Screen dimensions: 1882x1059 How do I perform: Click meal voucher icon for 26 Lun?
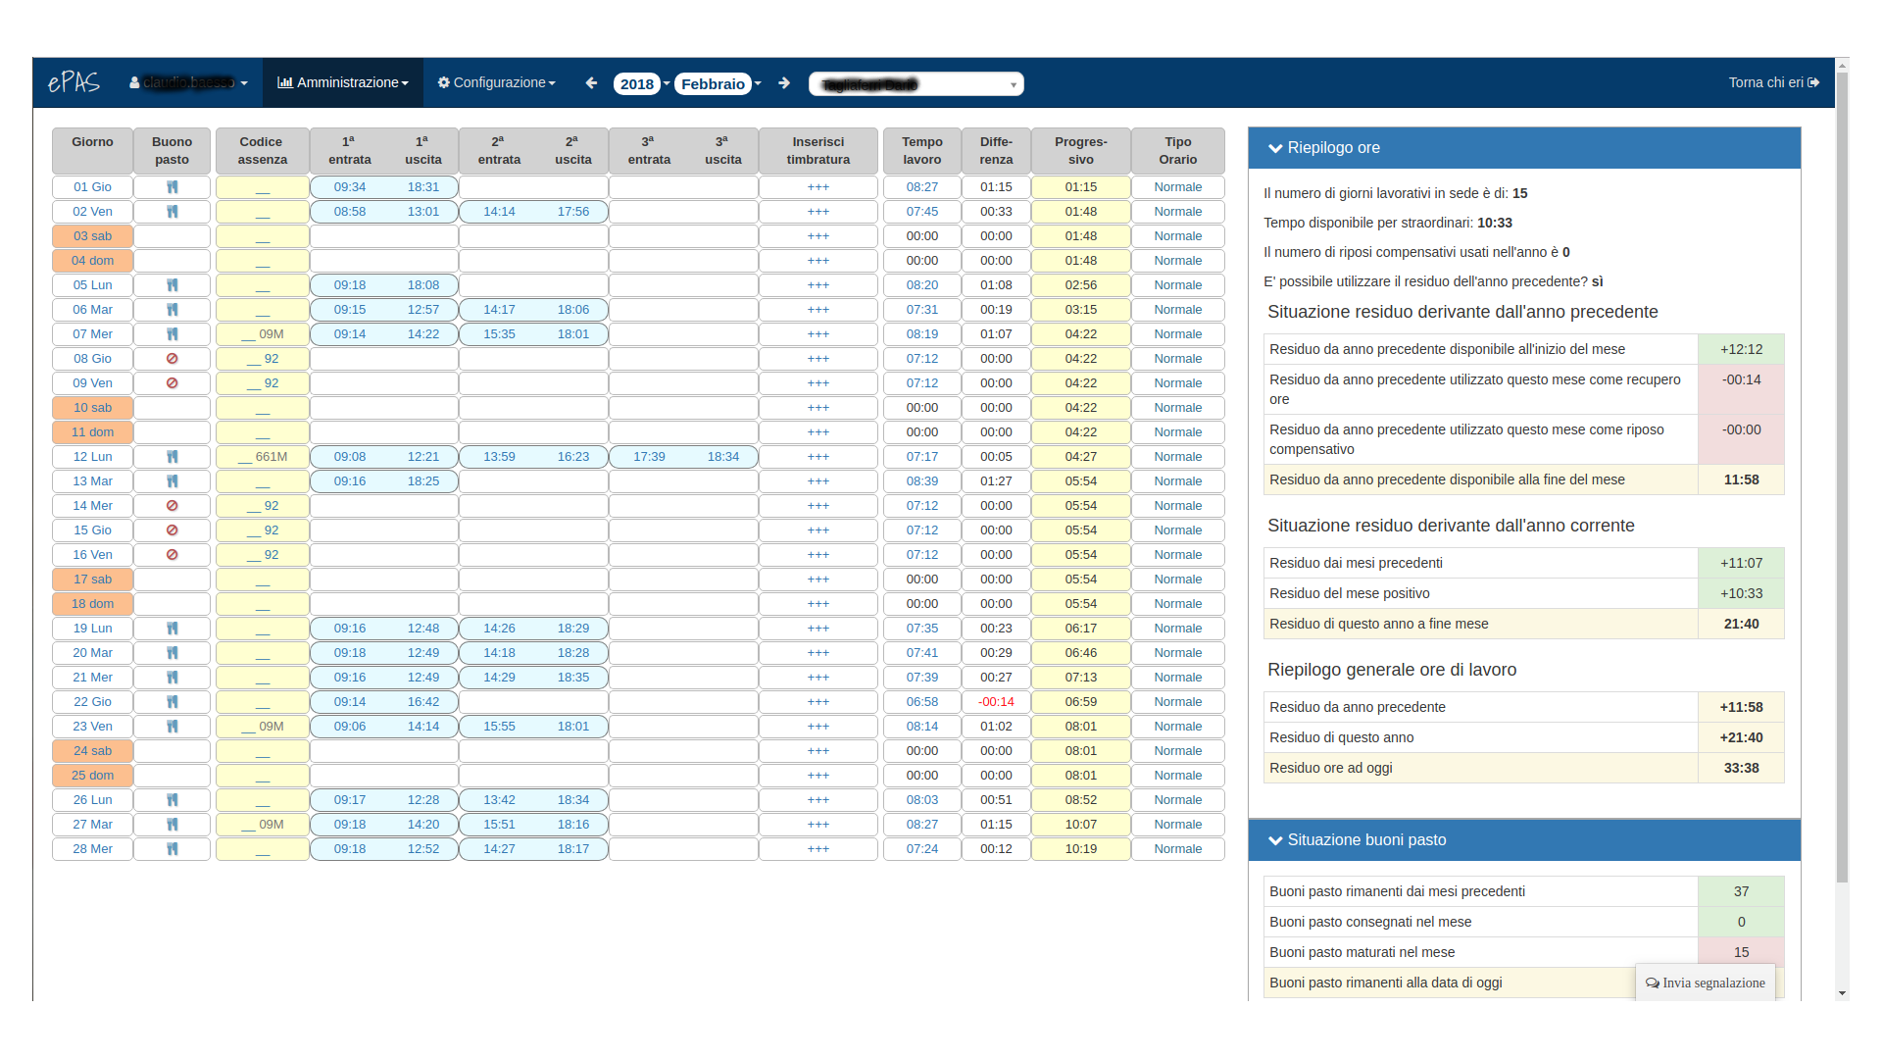coord(172,800)
